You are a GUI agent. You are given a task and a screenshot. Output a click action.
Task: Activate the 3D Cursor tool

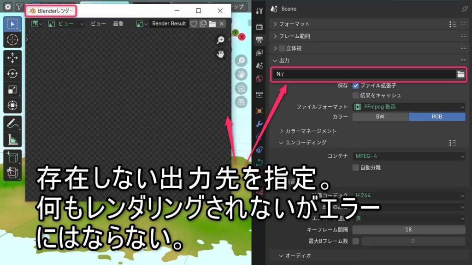coord(12,40)
